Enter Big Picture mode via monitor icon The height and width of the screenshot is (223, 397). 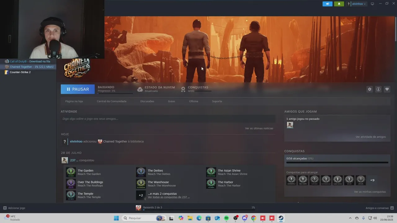372,4
